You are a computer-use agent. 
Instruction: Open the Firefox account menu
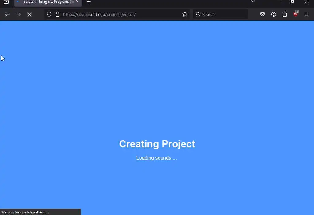(274, 14)
